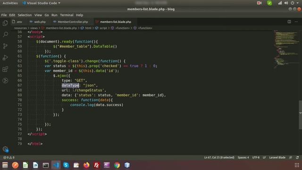Image resolution: width=302 pixels, height=170 pixels.
Task: Change file encoding UTF-8
Action: 256,157
